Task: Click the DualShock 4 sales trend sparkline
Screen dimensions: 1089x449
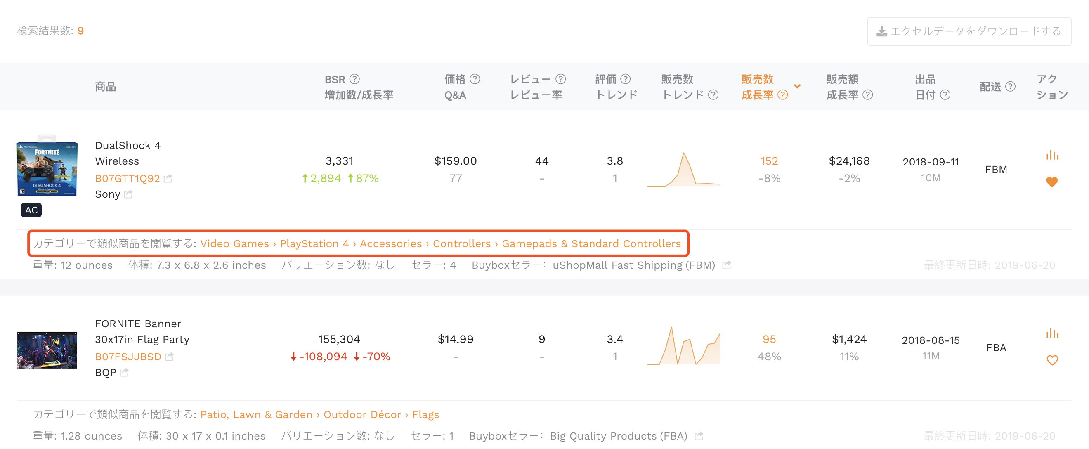Action: click(x=684, y=169)
